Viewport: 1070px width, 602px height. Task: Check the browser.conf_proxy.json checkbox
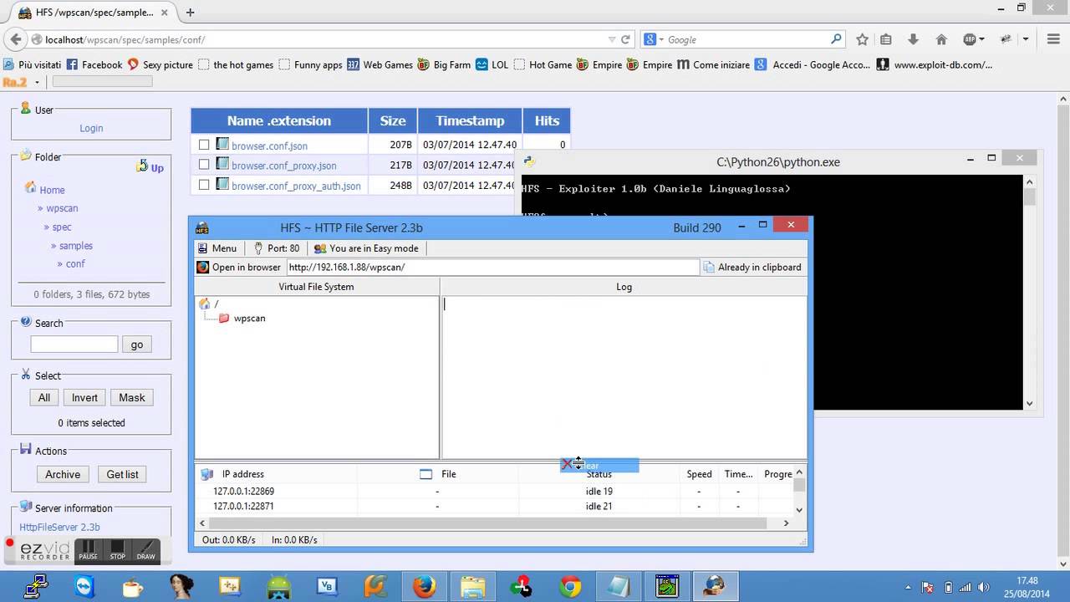204,165
